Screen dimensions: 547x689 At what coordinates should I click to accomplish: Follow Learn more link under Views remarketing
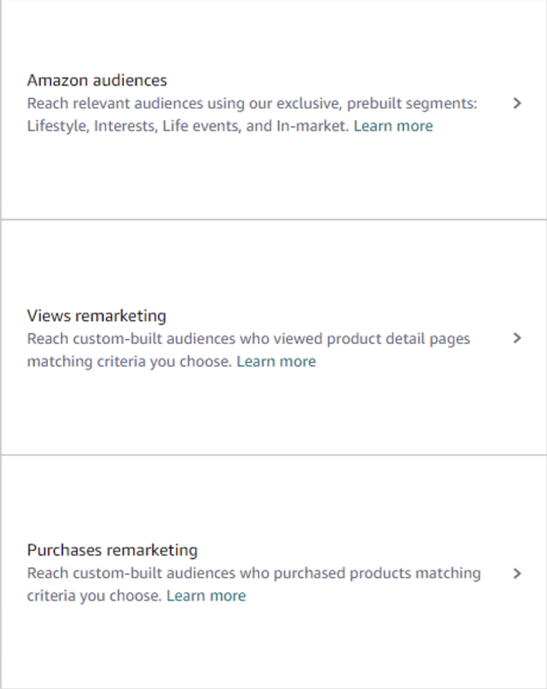(x=276, y=361)
